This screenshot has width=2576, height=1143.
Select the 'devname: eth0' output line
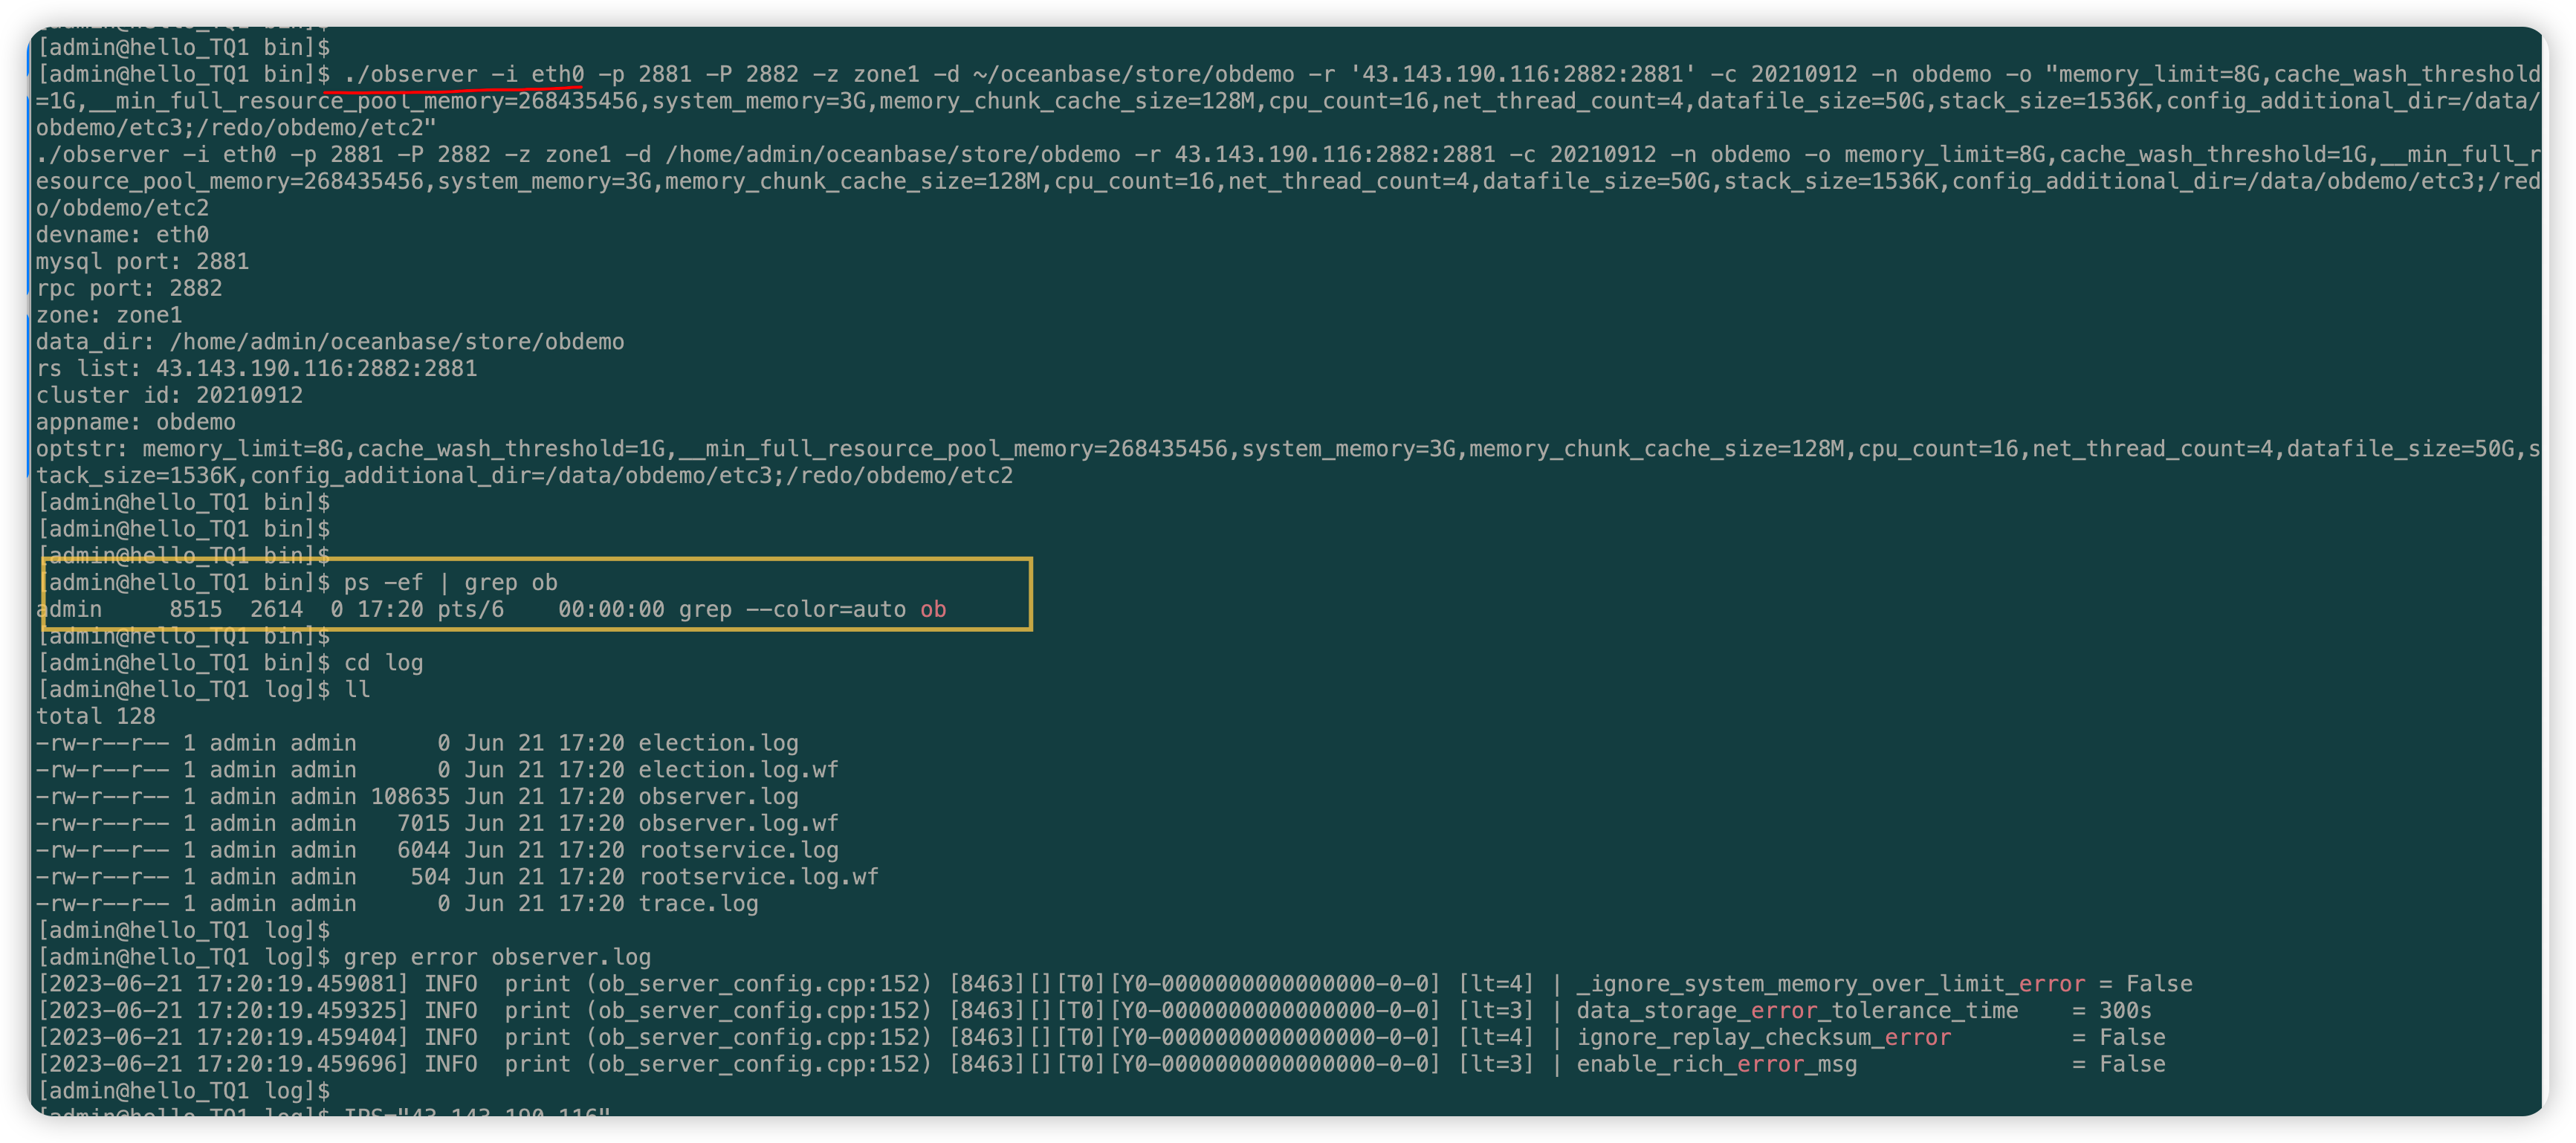point(122,235)
